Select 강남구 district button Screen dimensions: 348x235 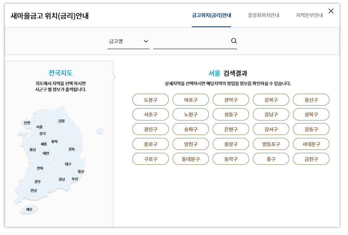click(x=271, y=114)
